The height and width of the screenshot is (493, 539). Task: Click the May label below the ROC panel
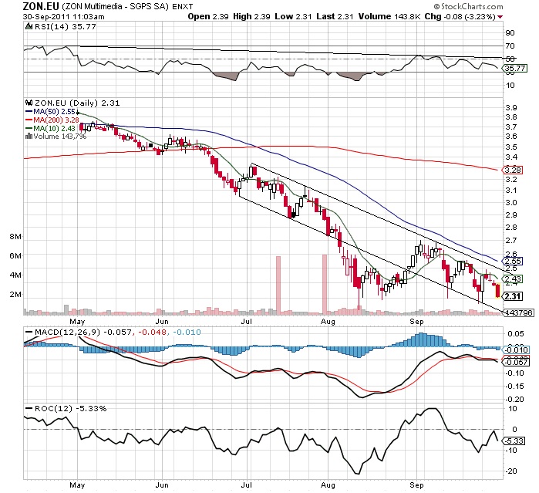click(x=77, y=485)
